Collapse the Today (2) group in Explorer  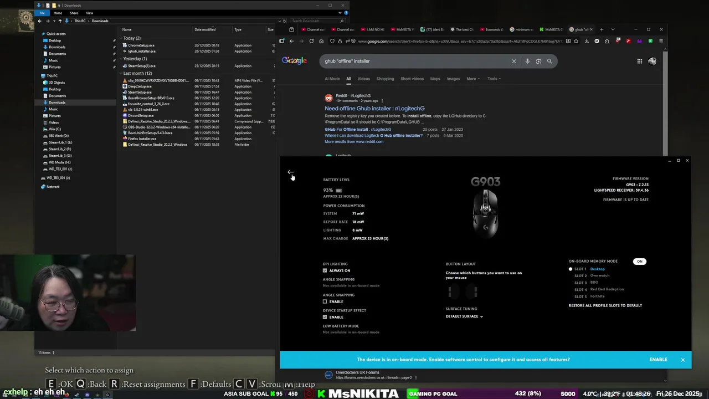click(121, 38)
